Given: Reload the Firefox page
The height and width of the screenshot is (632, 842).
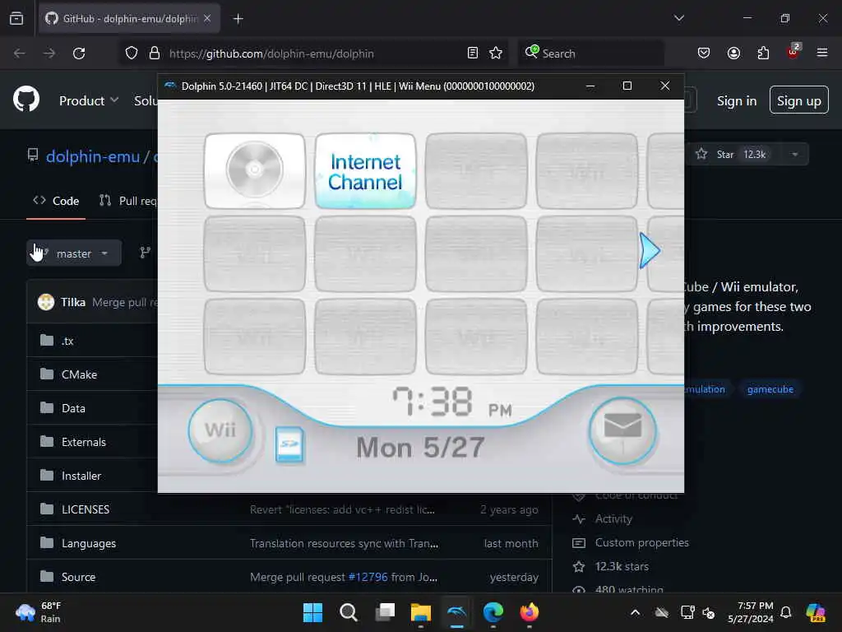Looking at the screenshot, I should (x=79, y=53).
